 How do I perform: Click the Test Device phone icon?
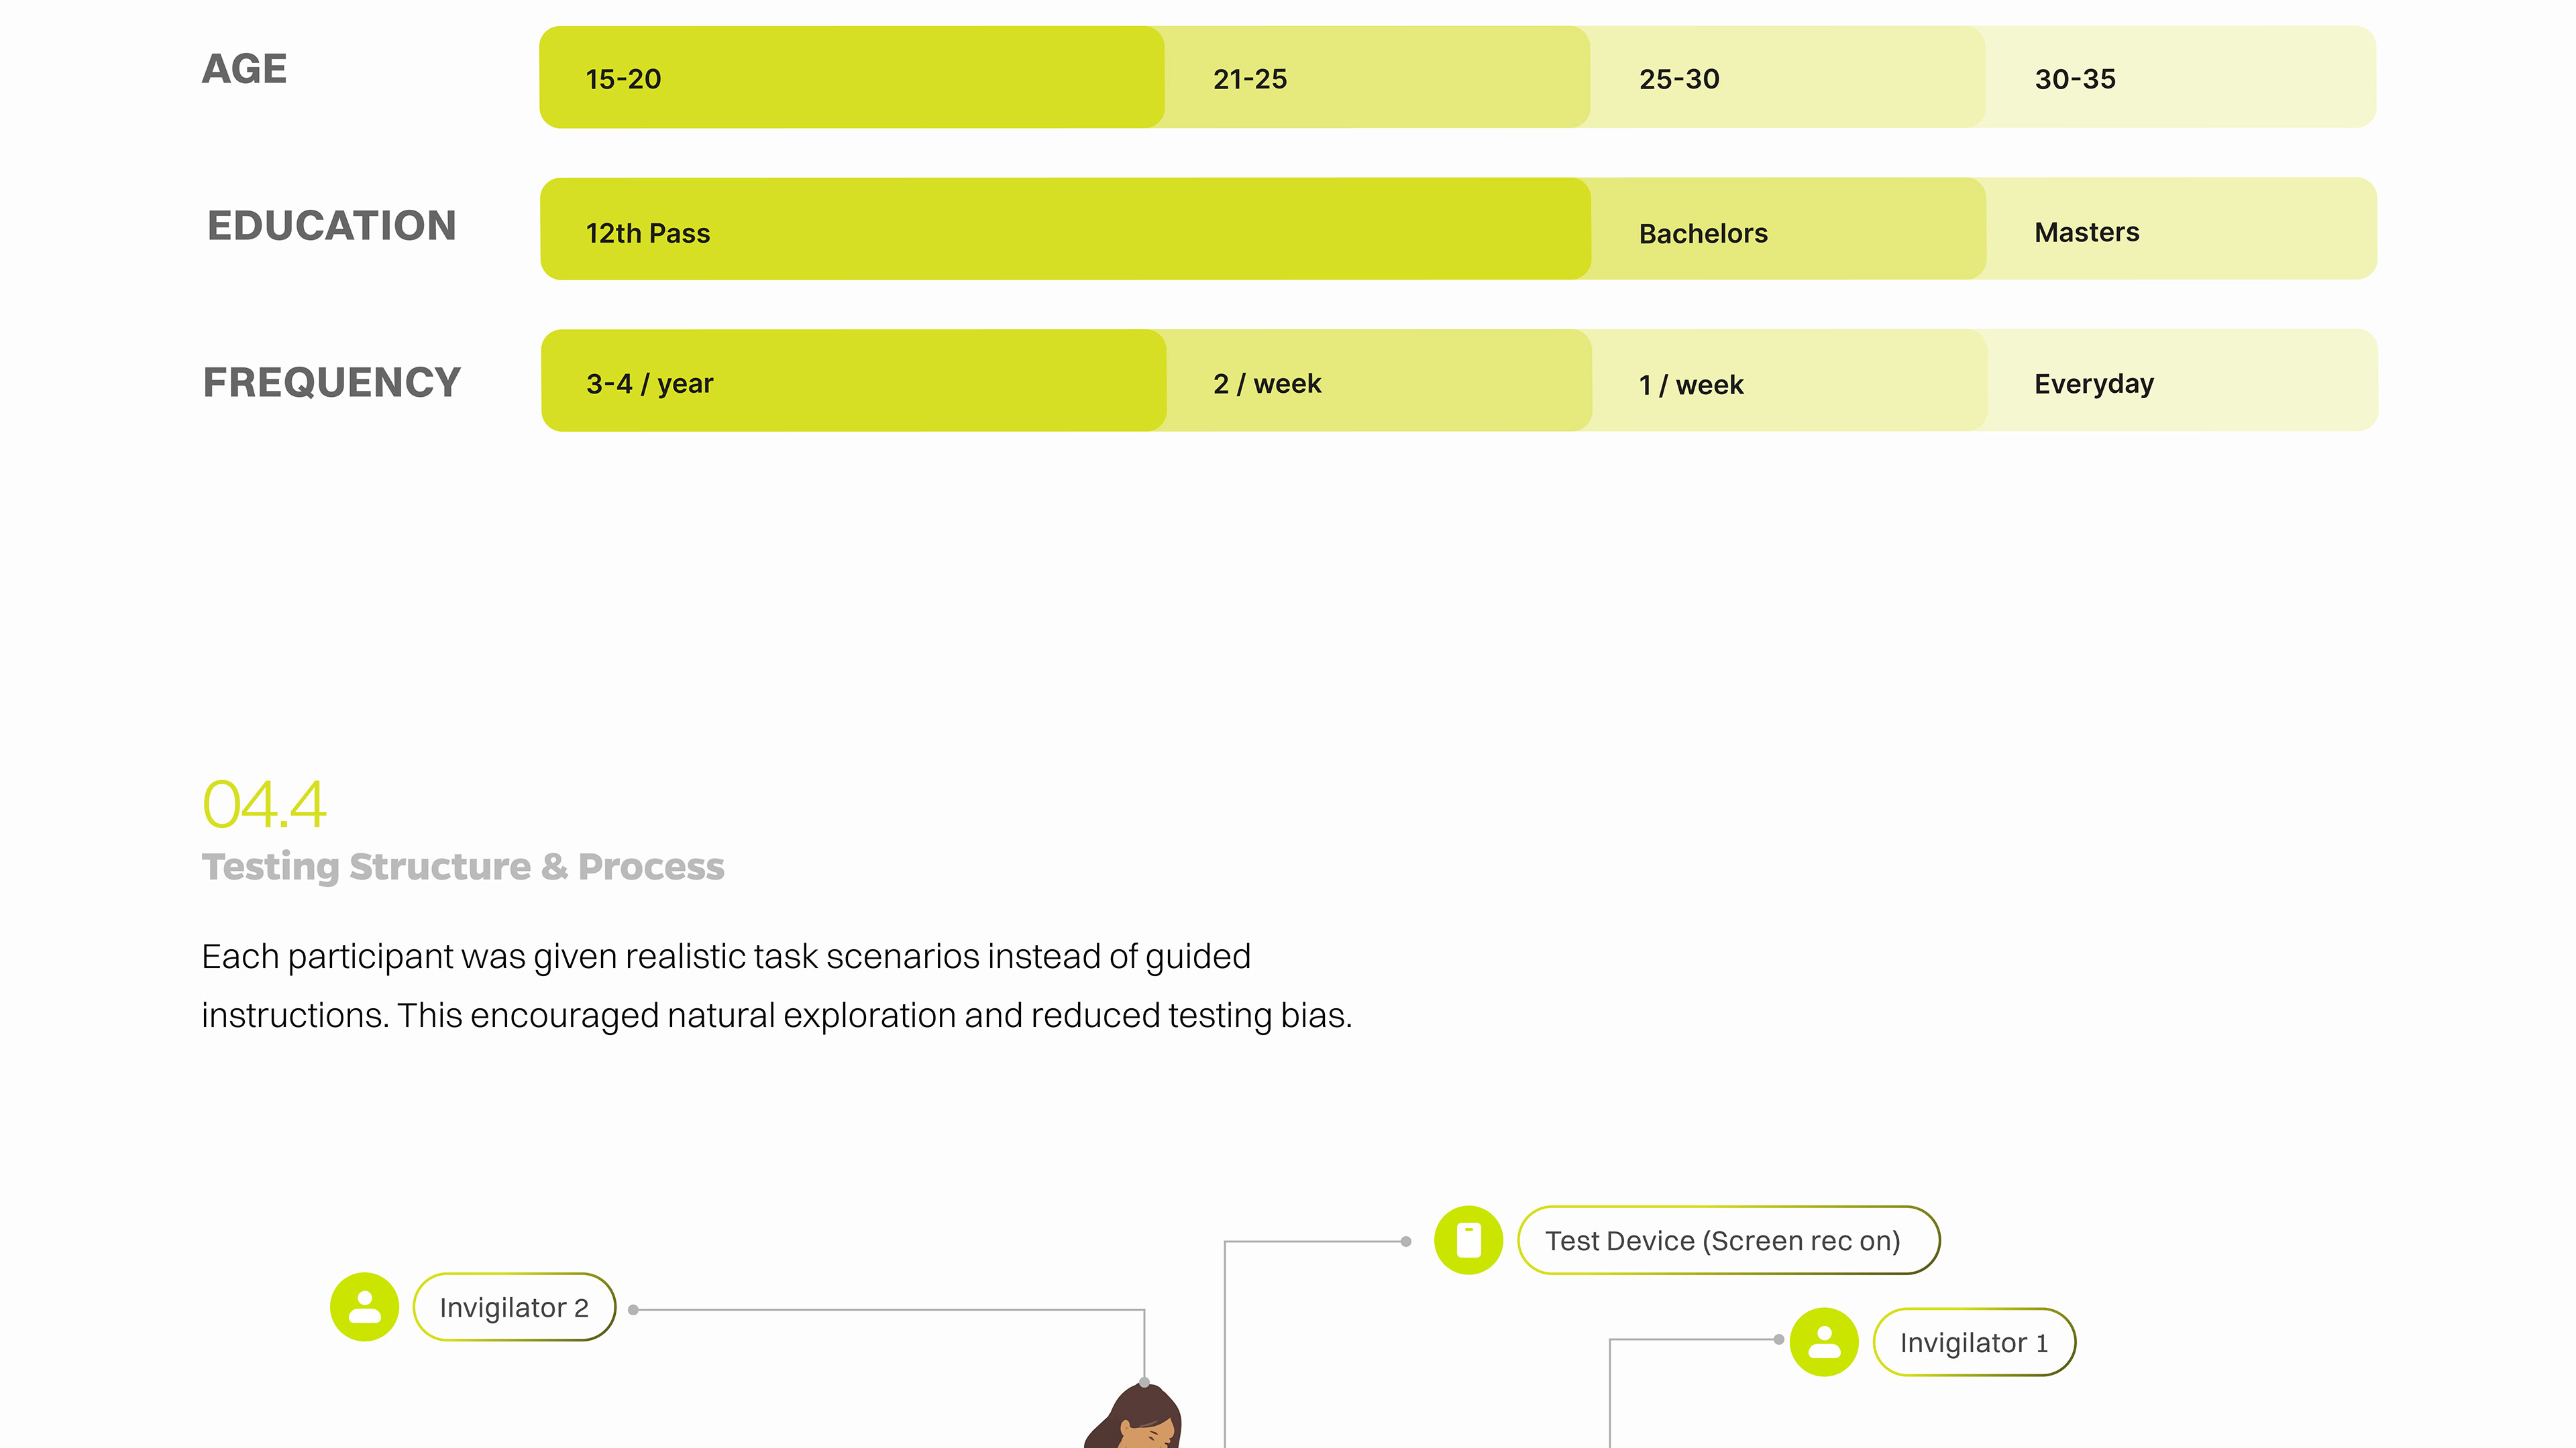pos(1468,1240)
